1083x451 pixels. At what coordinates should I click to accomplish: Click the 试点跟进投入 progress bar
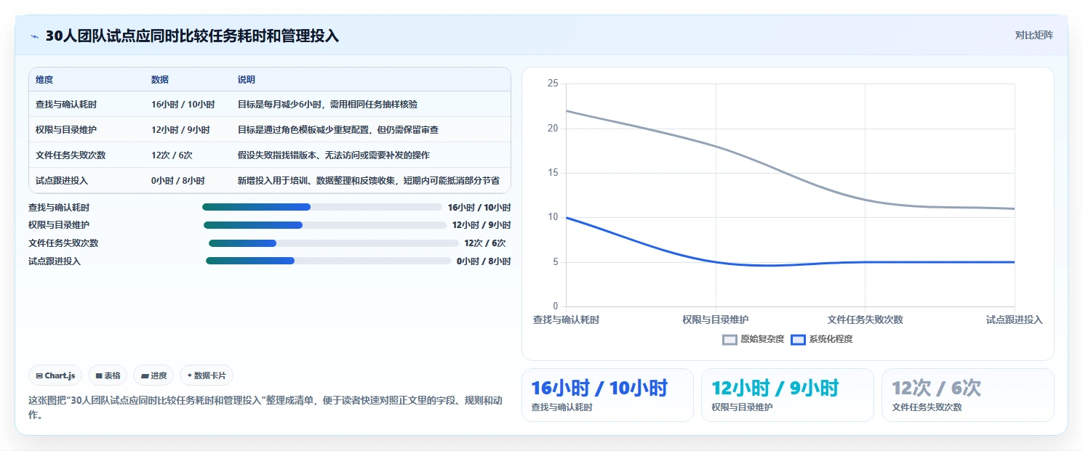tap(329, 261)
